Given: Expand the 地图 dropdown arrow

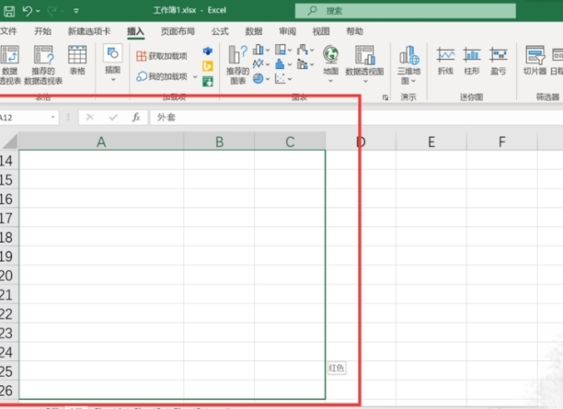Looking at the screenshot, I should pos(330,81).
